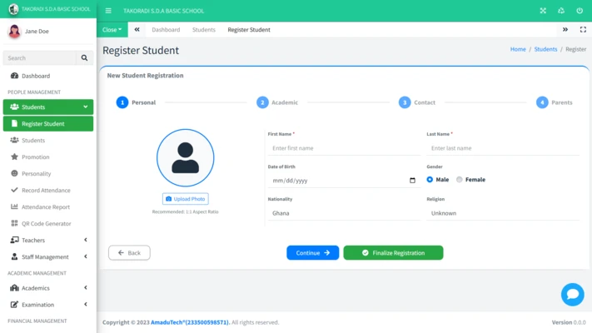Jump to step 2 Academic circle
Viewport: 592px width, 333px height.
[262, 102]
